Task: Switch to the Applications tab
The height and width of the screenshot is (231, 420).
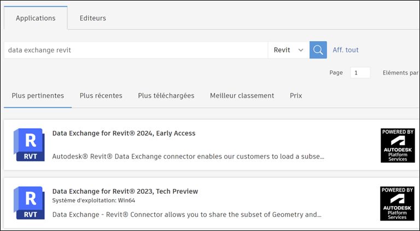Action: click(x=36, y=18)
